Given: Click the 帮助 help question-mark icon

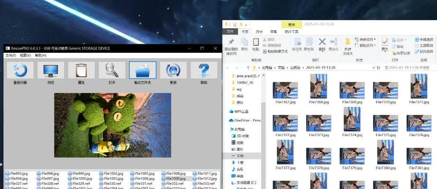Looking at the screenshot, I should point(204,70).
